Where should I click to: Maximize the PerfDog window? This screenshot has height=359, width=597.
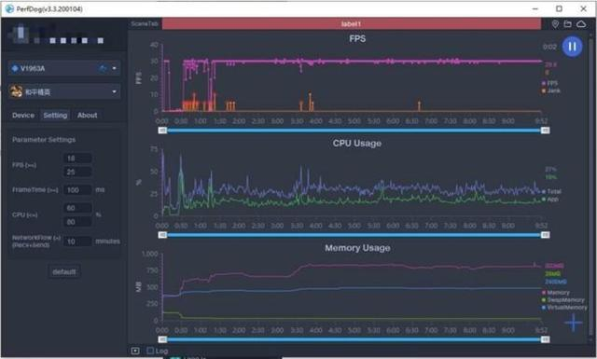pos(559,8)
